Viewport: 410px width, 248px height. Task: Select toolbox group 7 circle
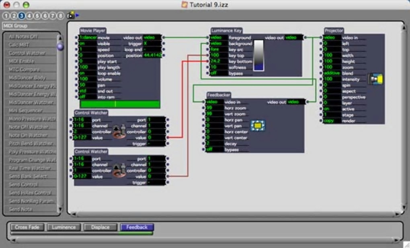point(53,16)
